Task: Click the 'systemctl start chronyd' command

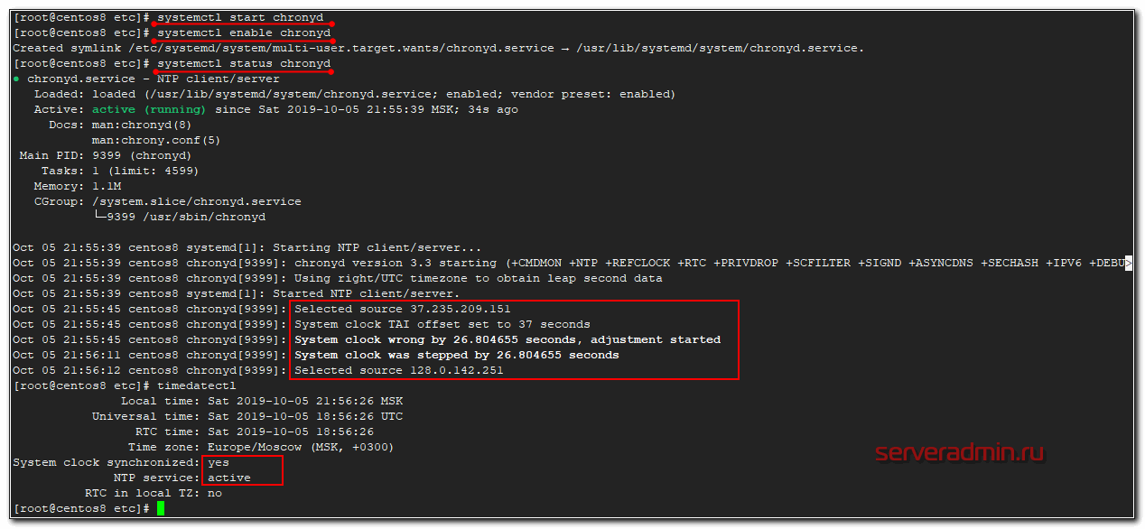Action: click(x=239, y=18)
